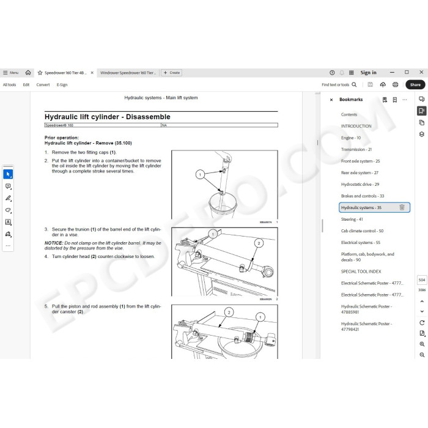The image size is (428, 428).
Task: Open the notifications bell icon
Action: (x=342, y=73)
